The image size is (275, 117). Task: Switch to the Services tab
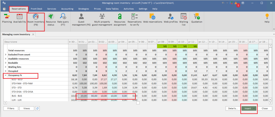[x=51, y=9]
